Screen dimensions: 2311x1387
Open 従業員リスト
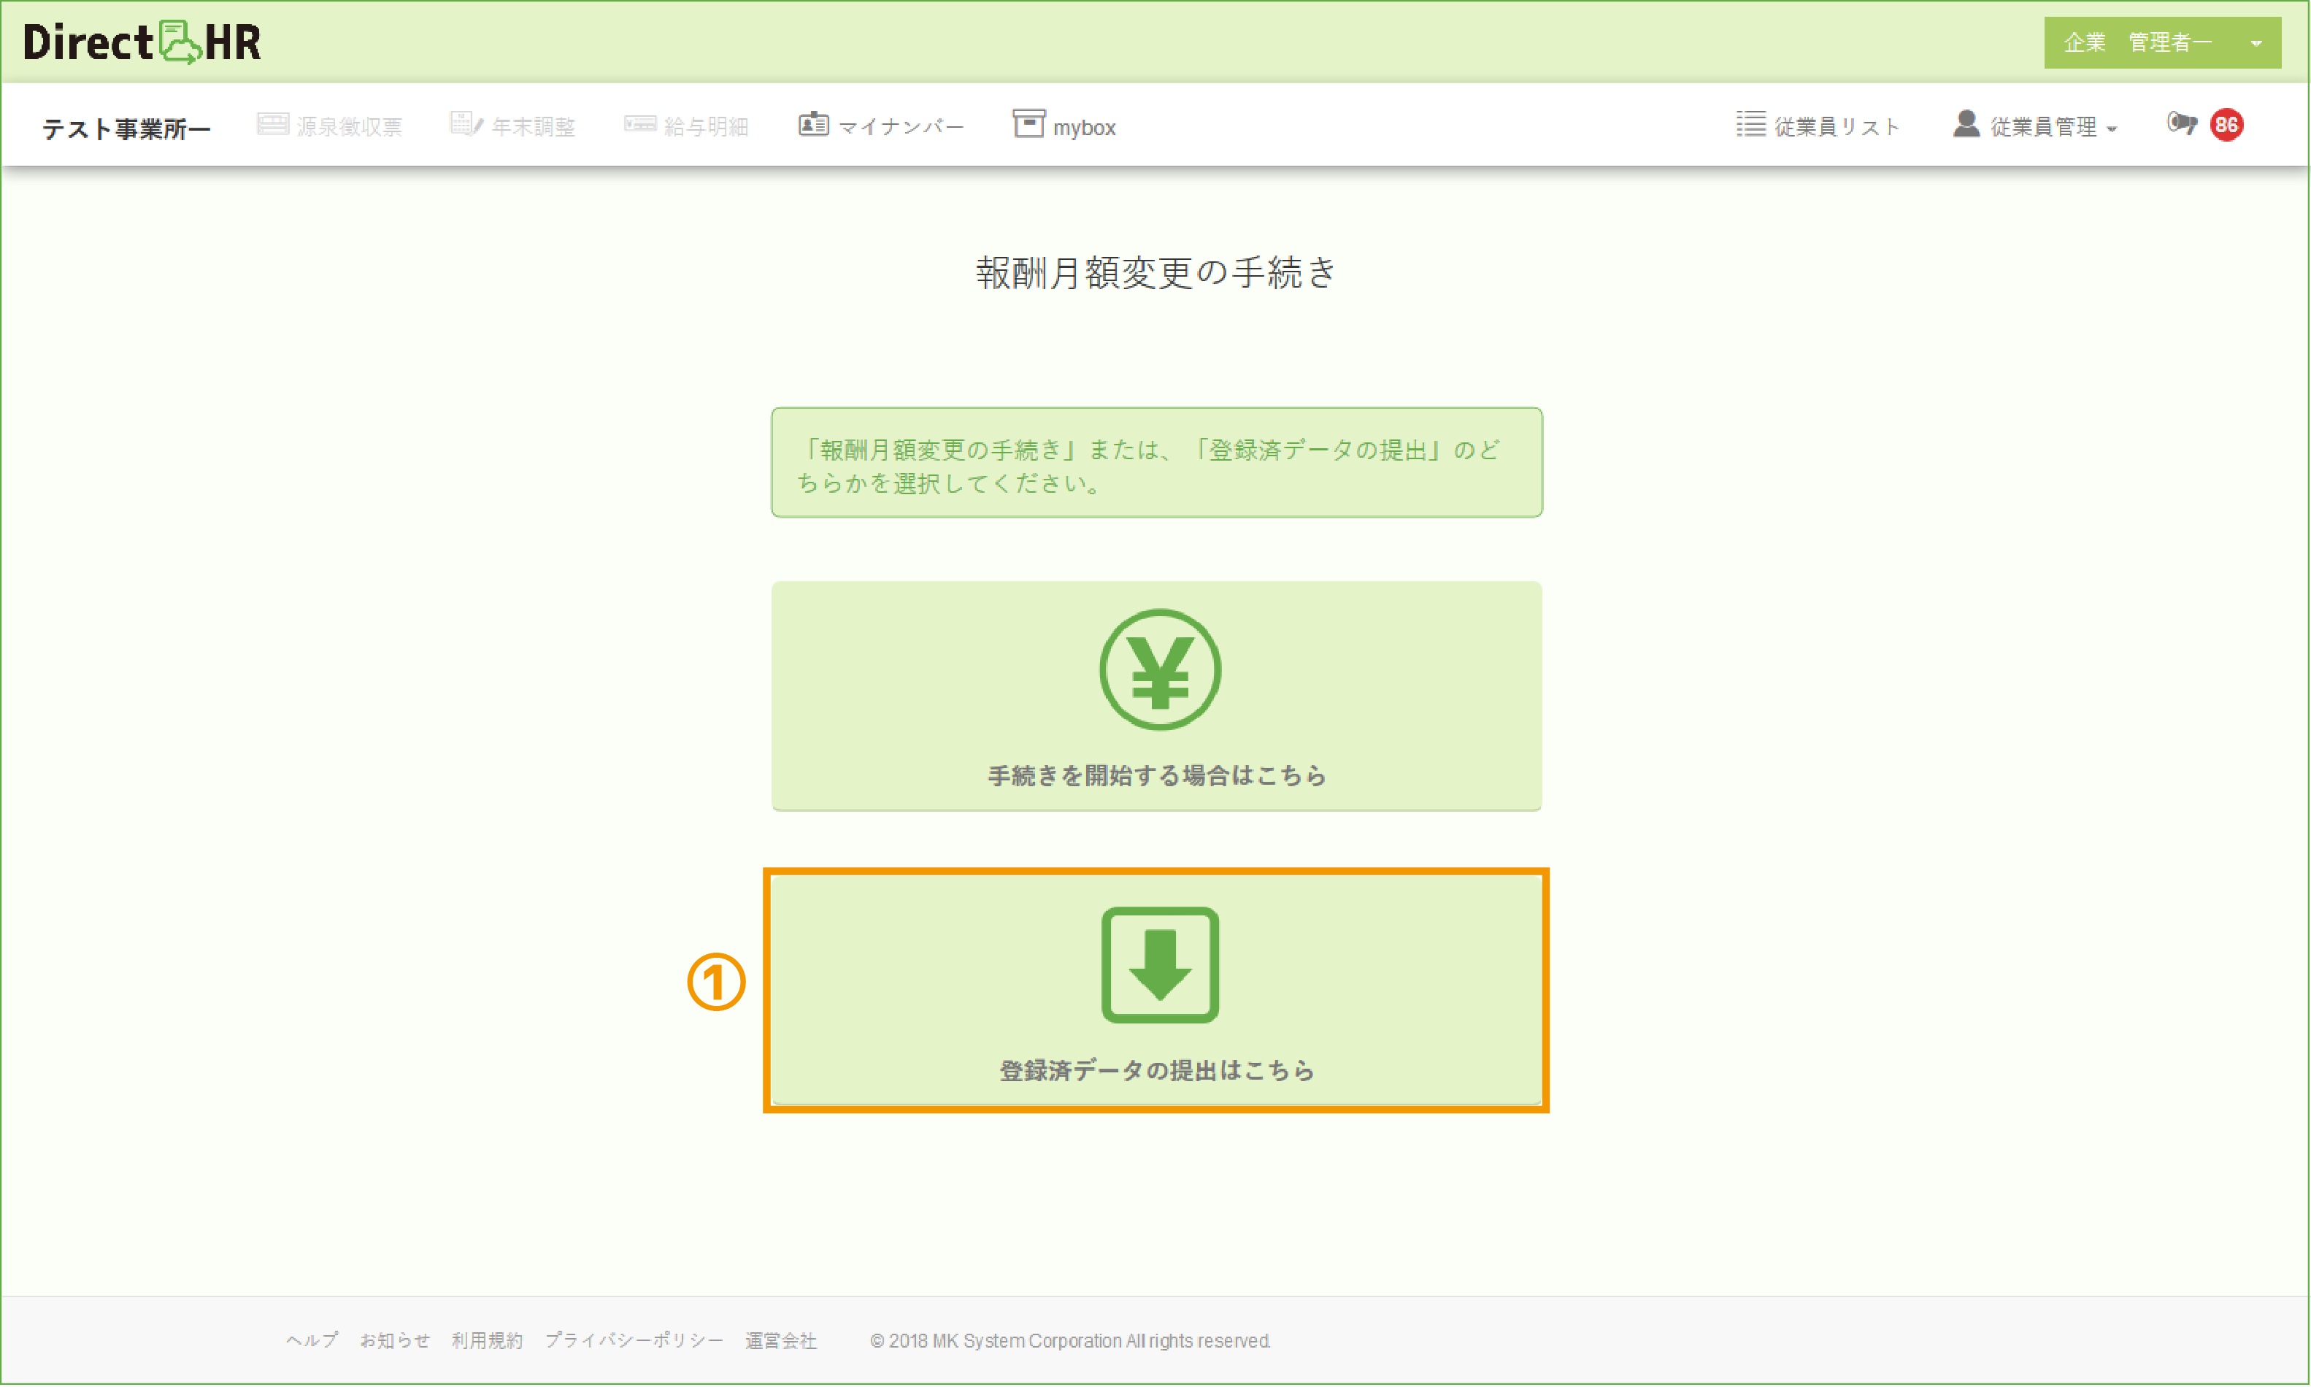pyautogui.click(x=1818, y=126)
